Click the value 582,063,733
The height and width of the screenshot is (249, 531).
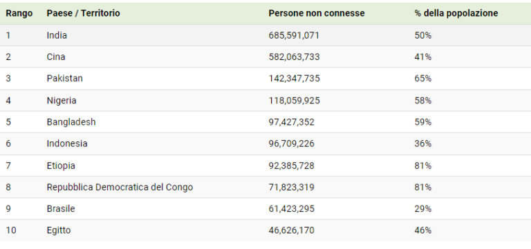[x=294, y=57]
